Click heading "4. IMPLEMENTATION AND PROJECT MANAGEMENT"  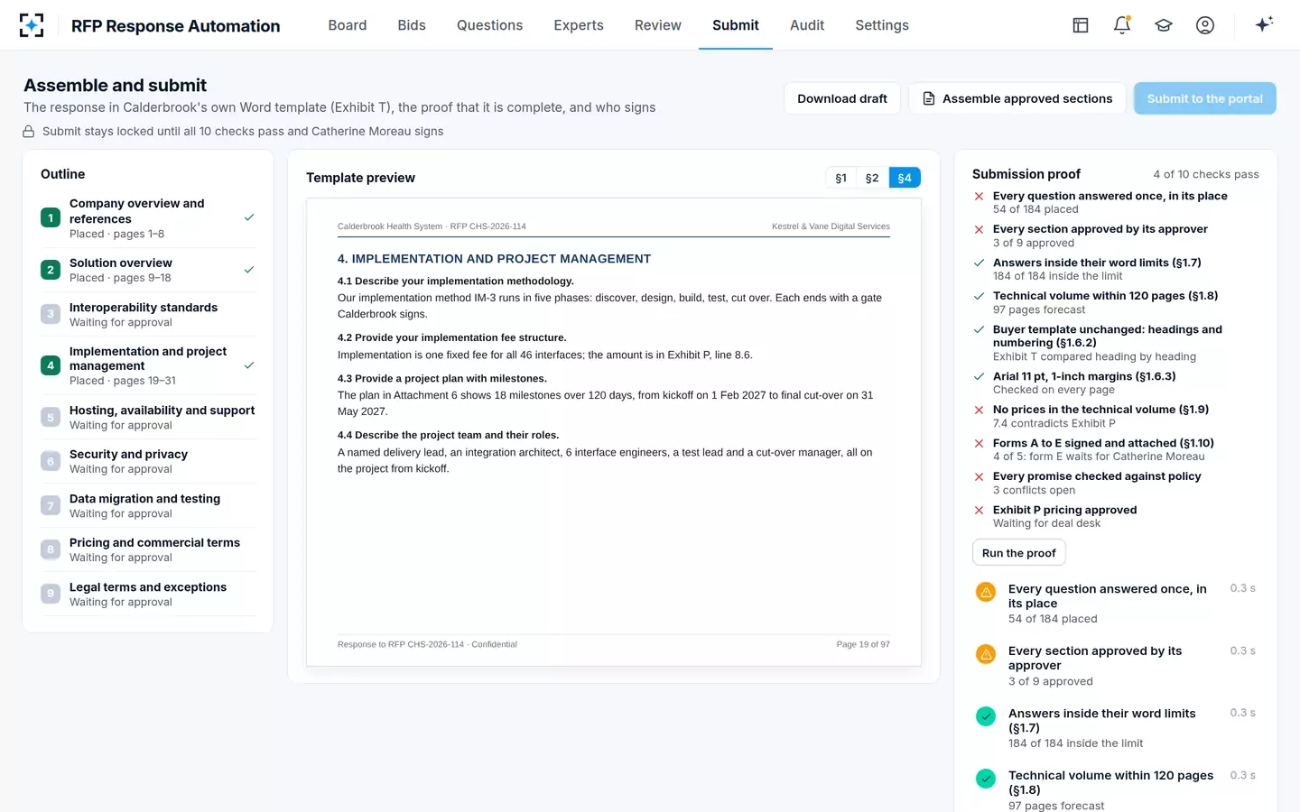(x=494, y=259)
